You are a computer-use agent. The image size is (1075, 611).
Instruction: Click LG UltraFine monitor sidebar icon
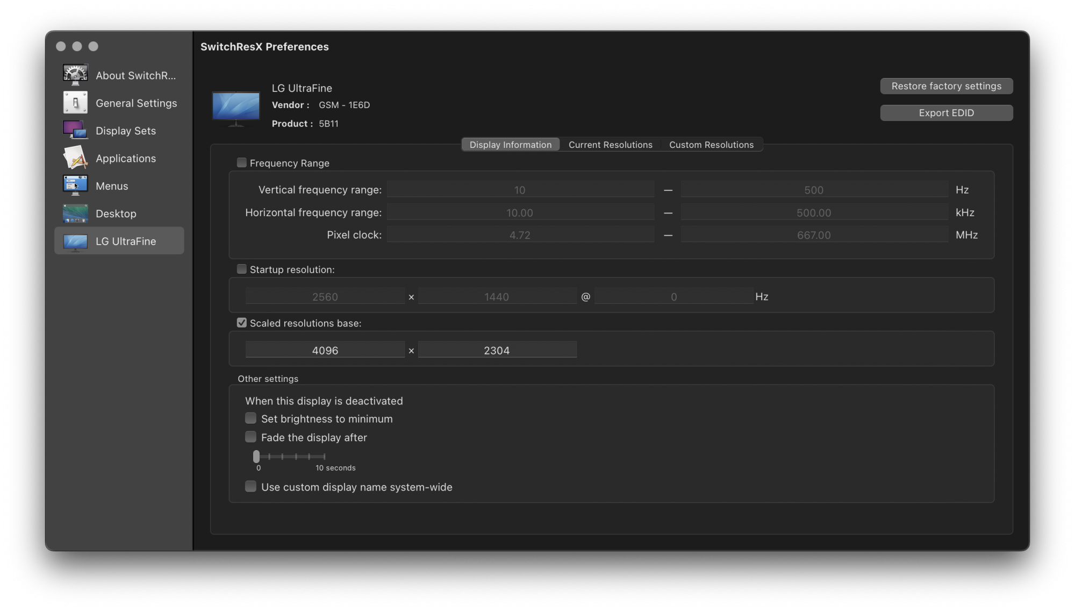75,241
